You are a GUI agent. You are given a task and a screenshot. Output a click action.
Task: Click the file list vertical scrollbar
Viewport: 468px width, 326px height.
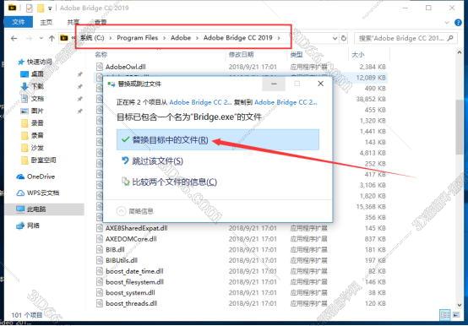point(460,128)
